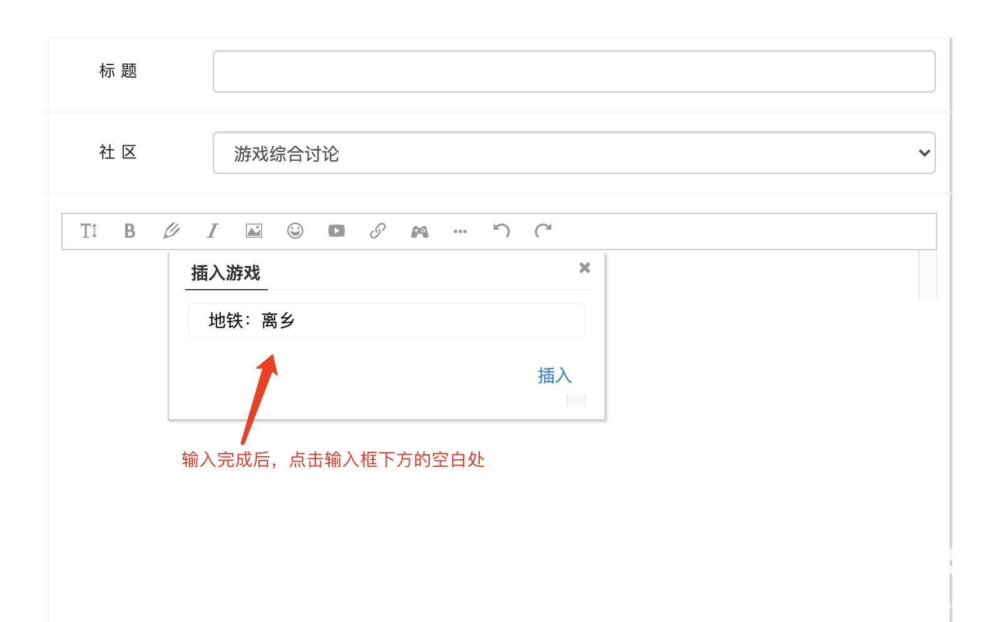This screenshot has height=622, width=986.
Task: Click the game name field containing 地铁：离乡
Action: [x=386, y=320]
